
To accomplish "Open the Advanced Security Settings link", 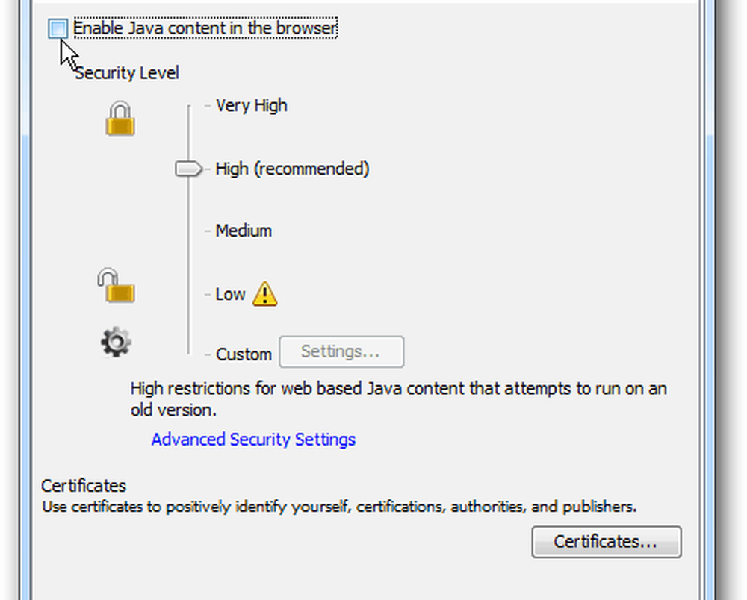I will click(x=253, y=440).
